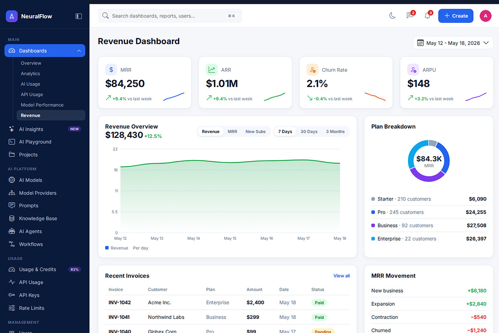
Task: Sort by the Amount column header
Action: click(254, 289)
